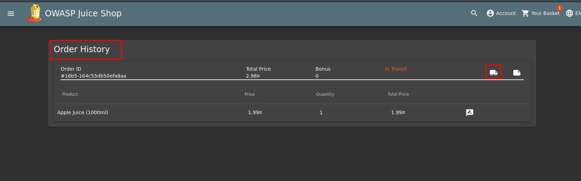Screen dimensions: 581x181
Task: Click the In Transit status text
Action: tap(396, 69)
